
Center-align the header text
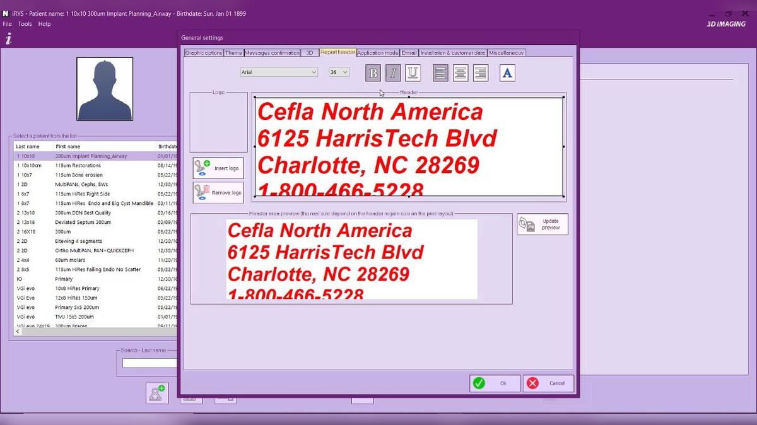click(461, 73)
